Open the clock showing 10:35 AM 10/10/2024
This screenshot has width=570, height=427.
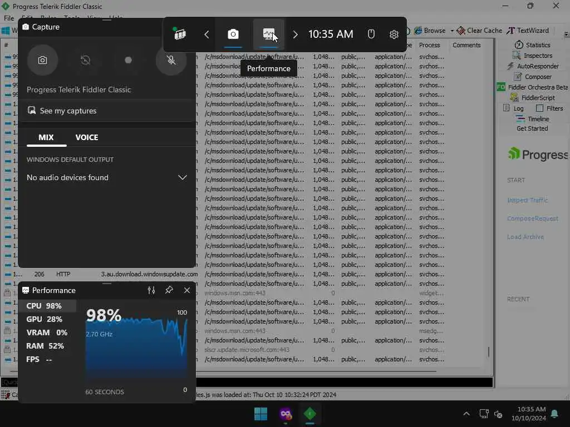click(529, 414)
